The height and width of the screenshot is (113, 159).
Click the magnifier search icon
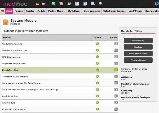click(101, 4)
